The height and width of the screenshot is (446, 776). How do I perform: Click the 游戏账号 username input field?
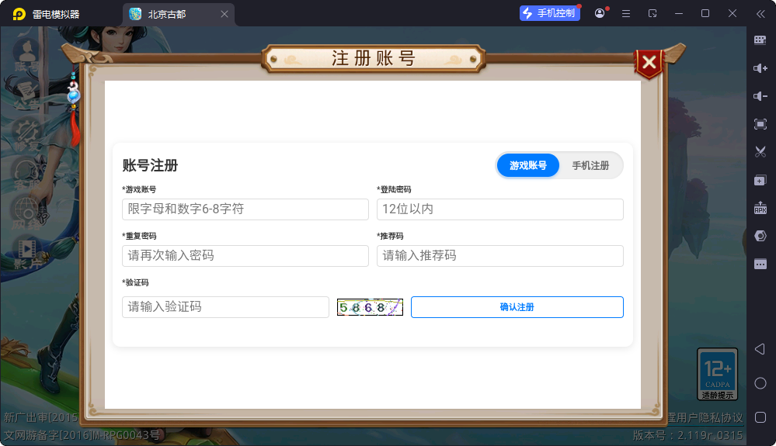point(245,209)
